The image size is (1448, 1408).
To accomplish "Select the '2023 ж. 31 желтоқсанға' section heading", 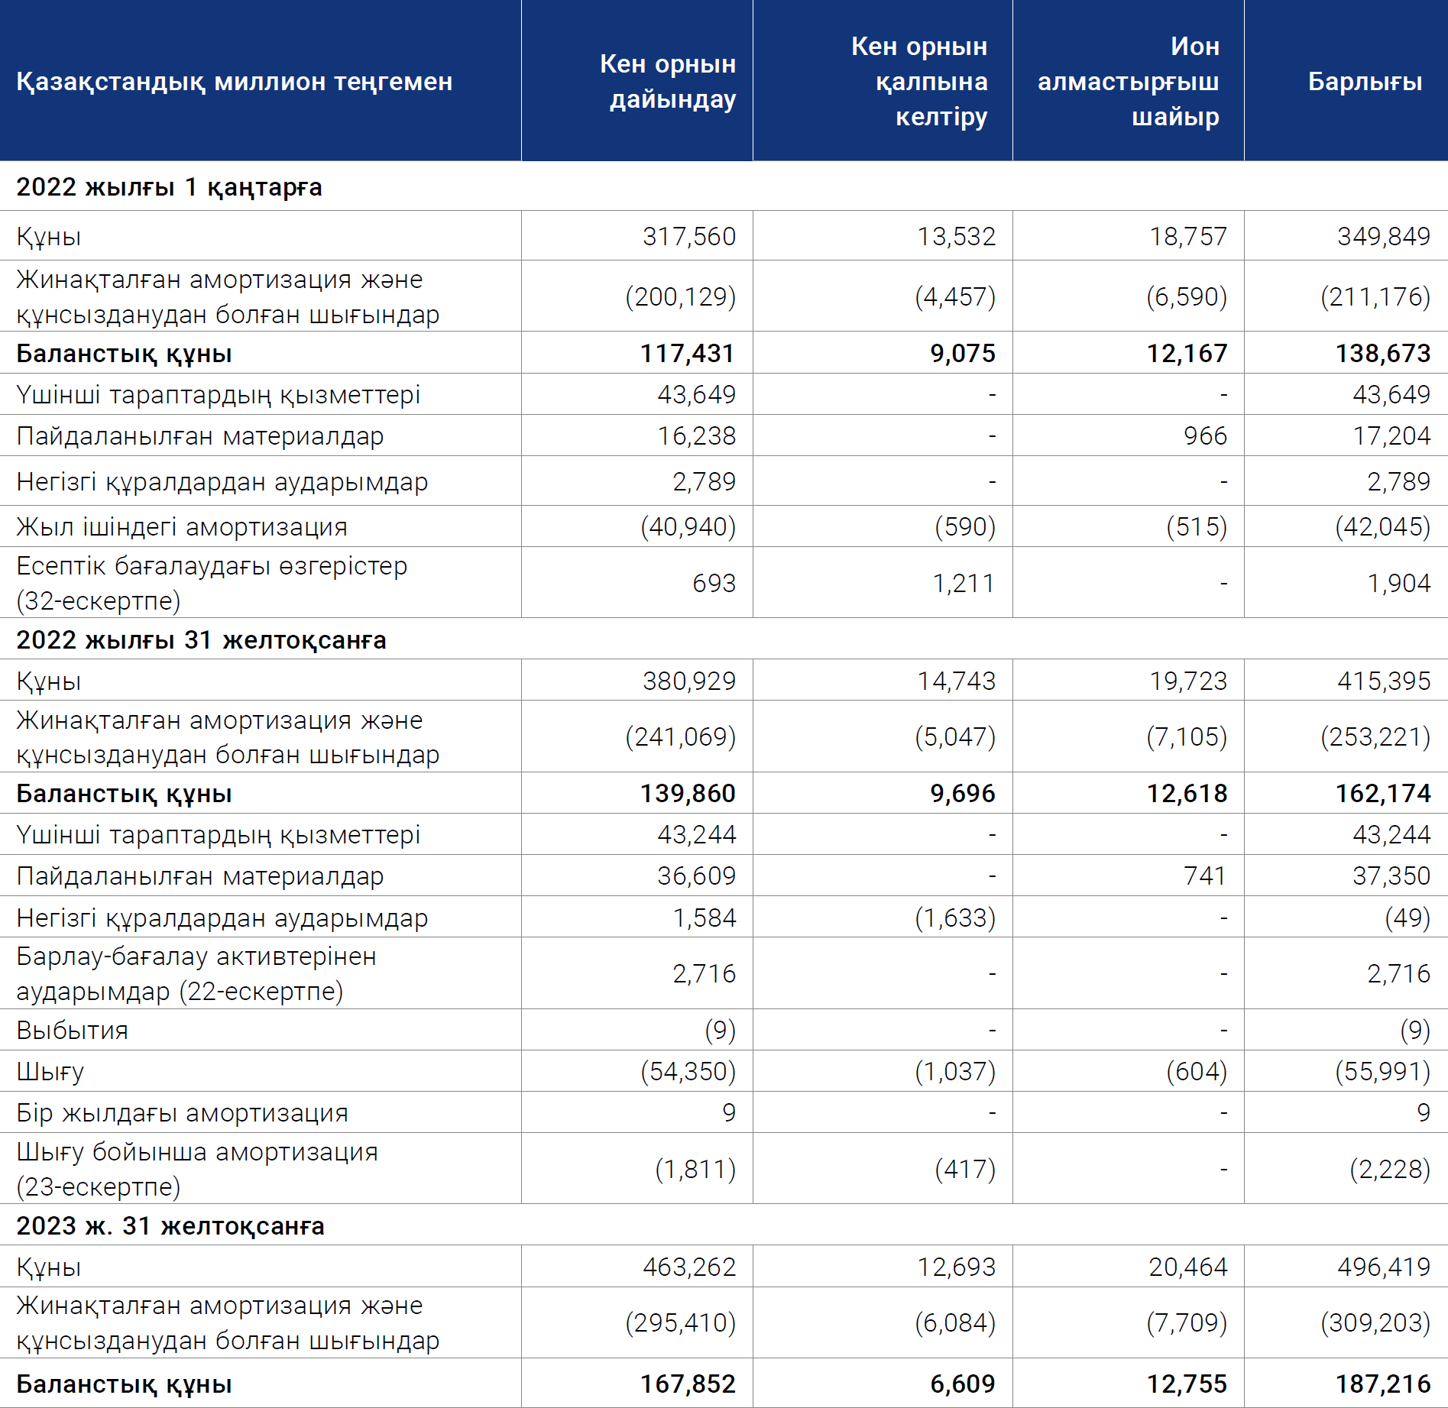I will click(170, 1226).
